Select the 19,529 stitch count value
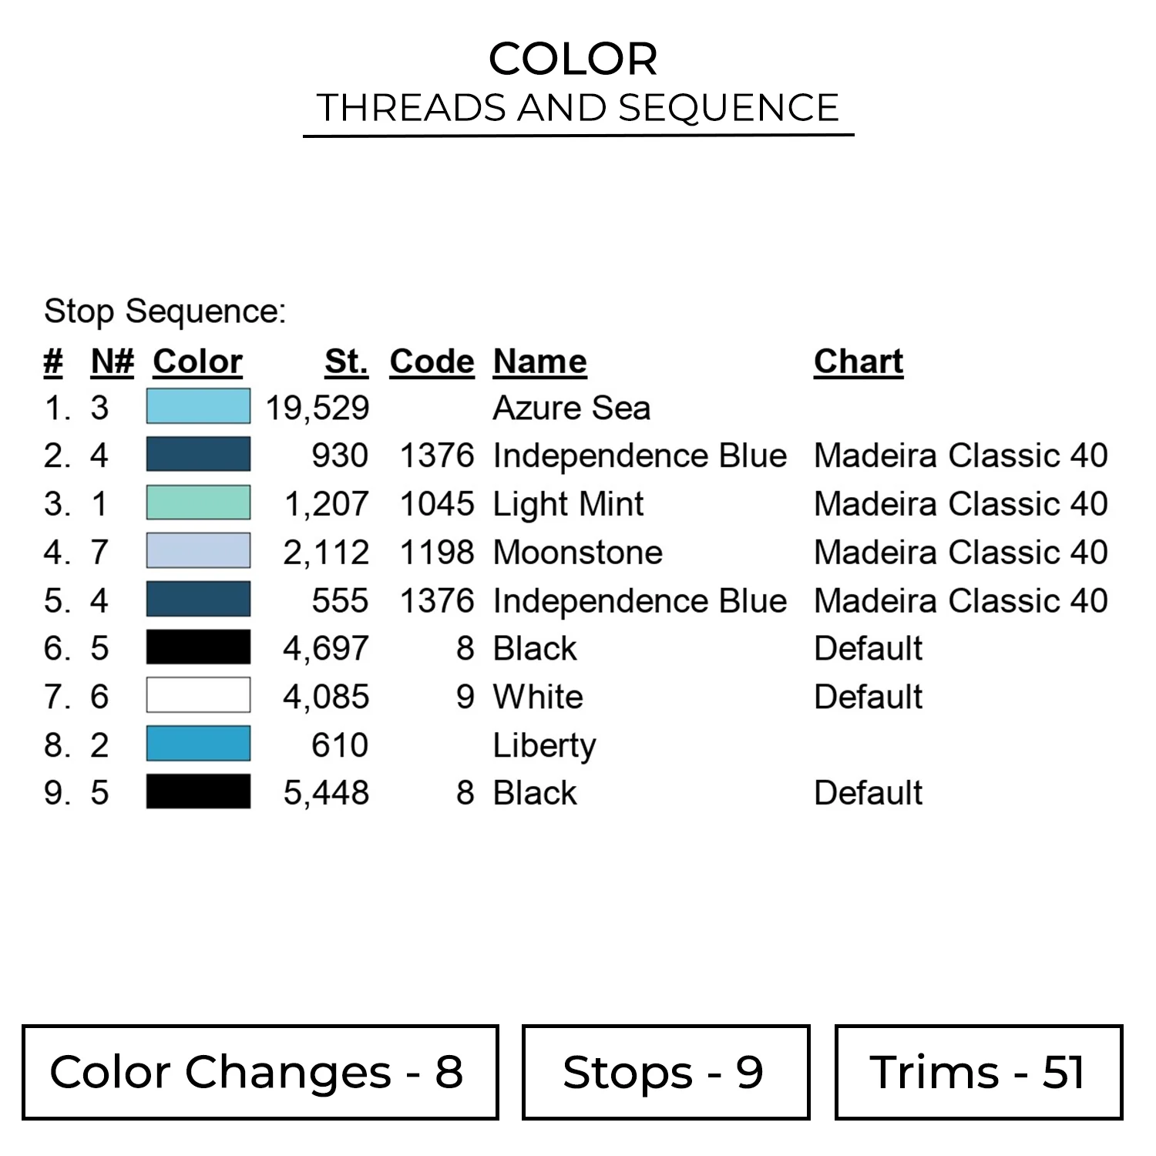1156x1156 pixels. coord(318,408)
